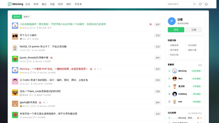Open 有用 in top navigation

36,4
